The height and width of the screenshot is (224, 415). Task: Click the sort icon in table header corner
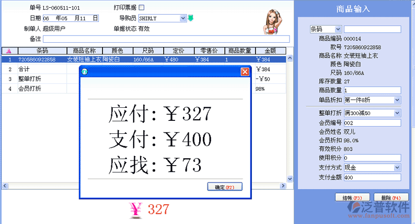(x=9, y=51)
